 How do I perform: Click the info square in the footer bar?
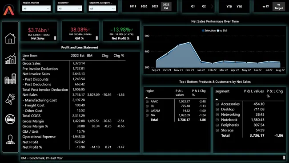point(284,158)
